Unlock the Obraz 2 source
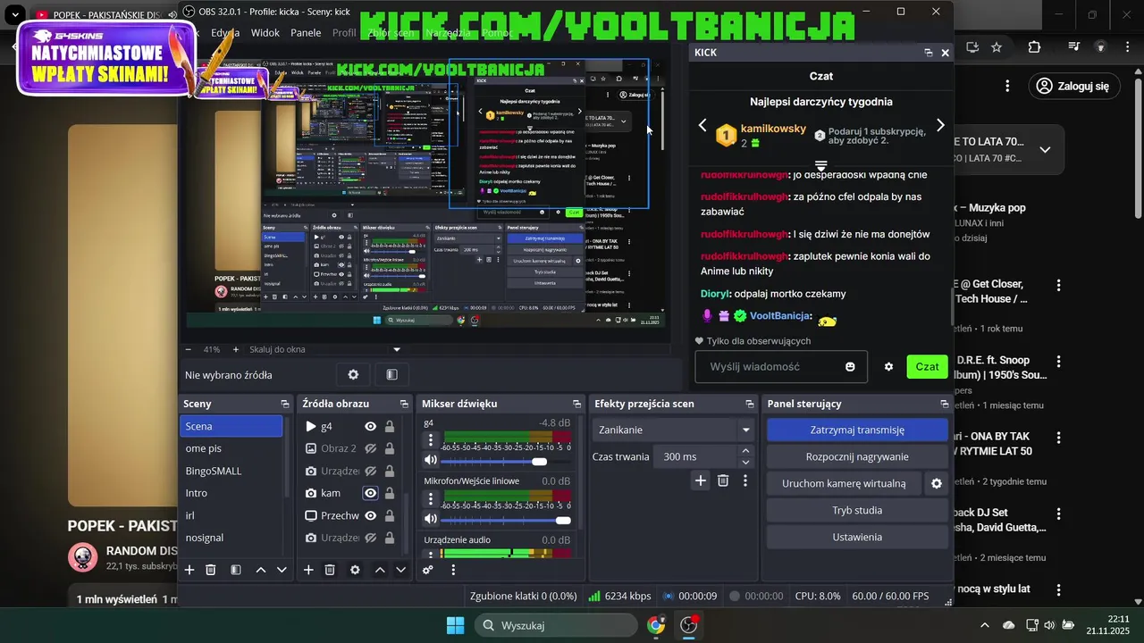Image resolution: width=1144 pixels, height=643 pixels. coord(390,448)
